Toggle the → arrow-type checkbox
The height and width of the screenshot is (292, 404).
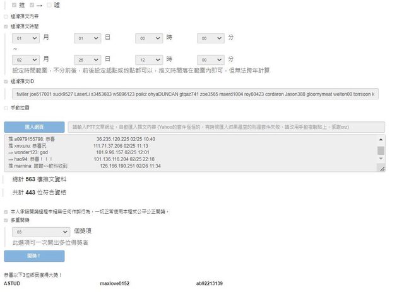coord(32,5)
